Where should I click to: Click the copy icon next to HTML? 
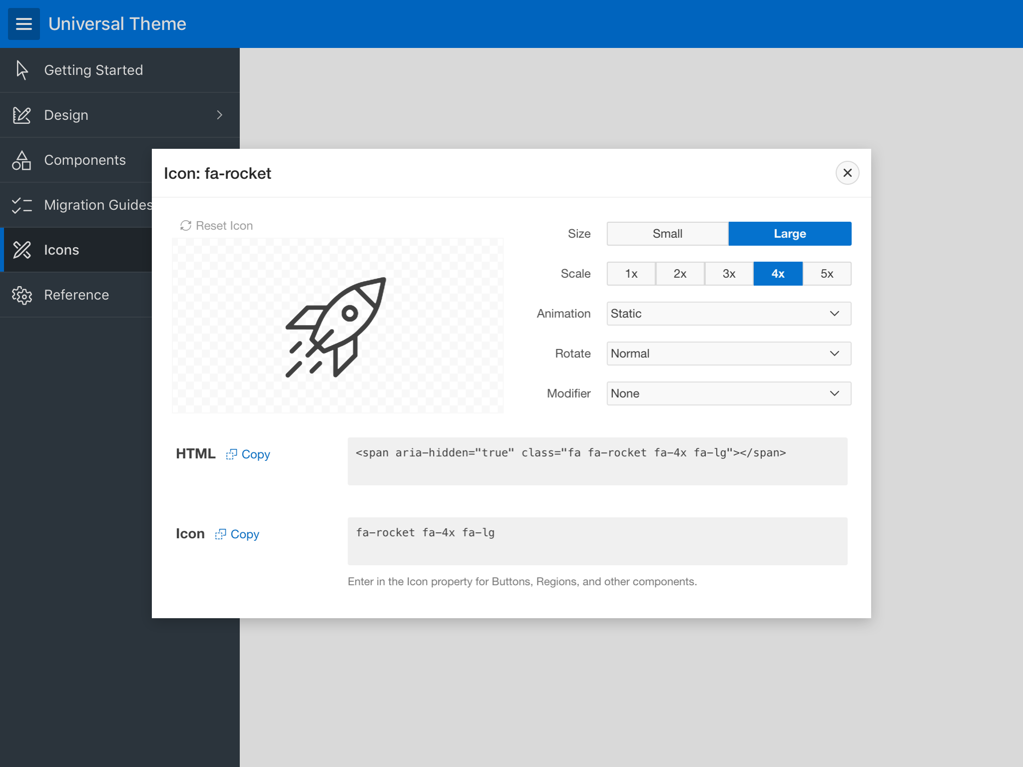[x=232, y=454]
